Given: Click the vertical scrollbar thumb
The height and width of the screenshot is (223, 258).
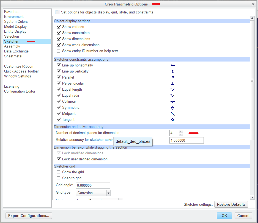Looking at the screenshot, I should click(252, 80).
